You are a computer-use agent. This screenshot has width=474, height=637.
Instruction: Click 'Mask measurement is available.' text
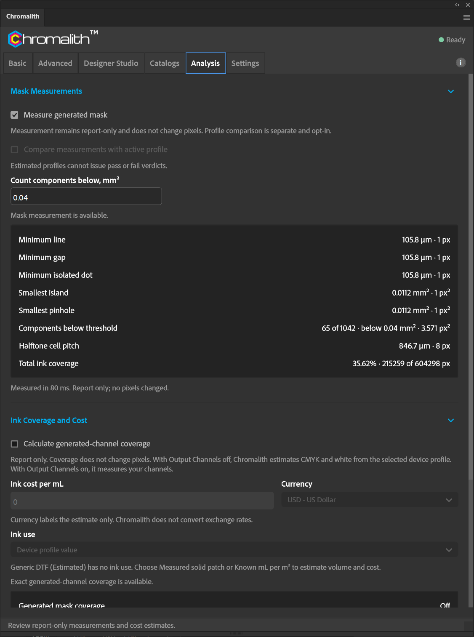point(59,216)
